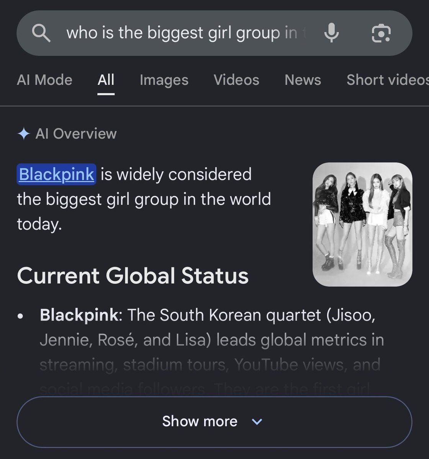Open the Short videos tab
This screenshot has height=459, width=429.
[x=388, y=80]
